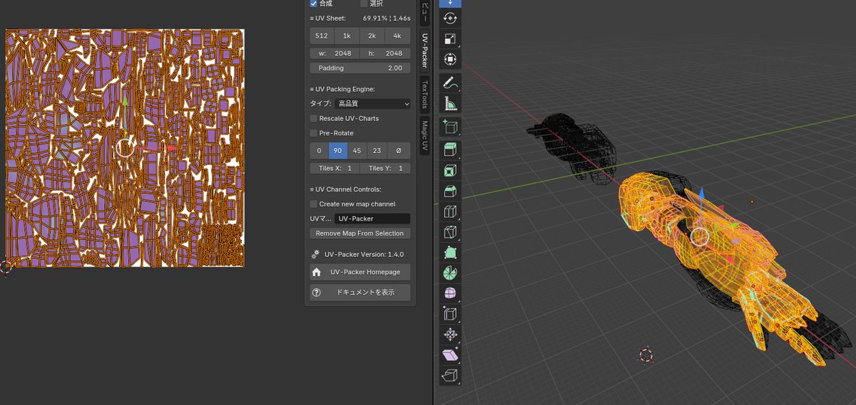Click the h: 2048 height field
Image resolution: width=856 pixels, height=405 pixels.
[x=386, y=53]
